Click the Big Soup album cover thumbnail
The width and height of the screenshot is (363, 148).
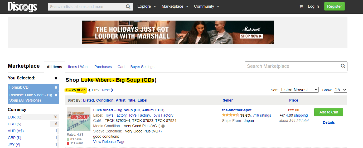pos(79,119)
